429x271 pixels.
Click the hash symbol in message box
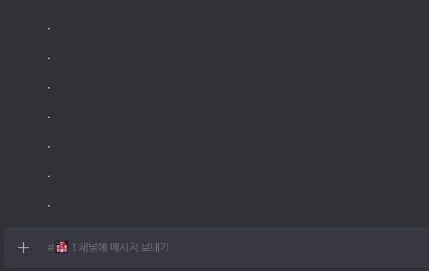[x=51, y=248]
